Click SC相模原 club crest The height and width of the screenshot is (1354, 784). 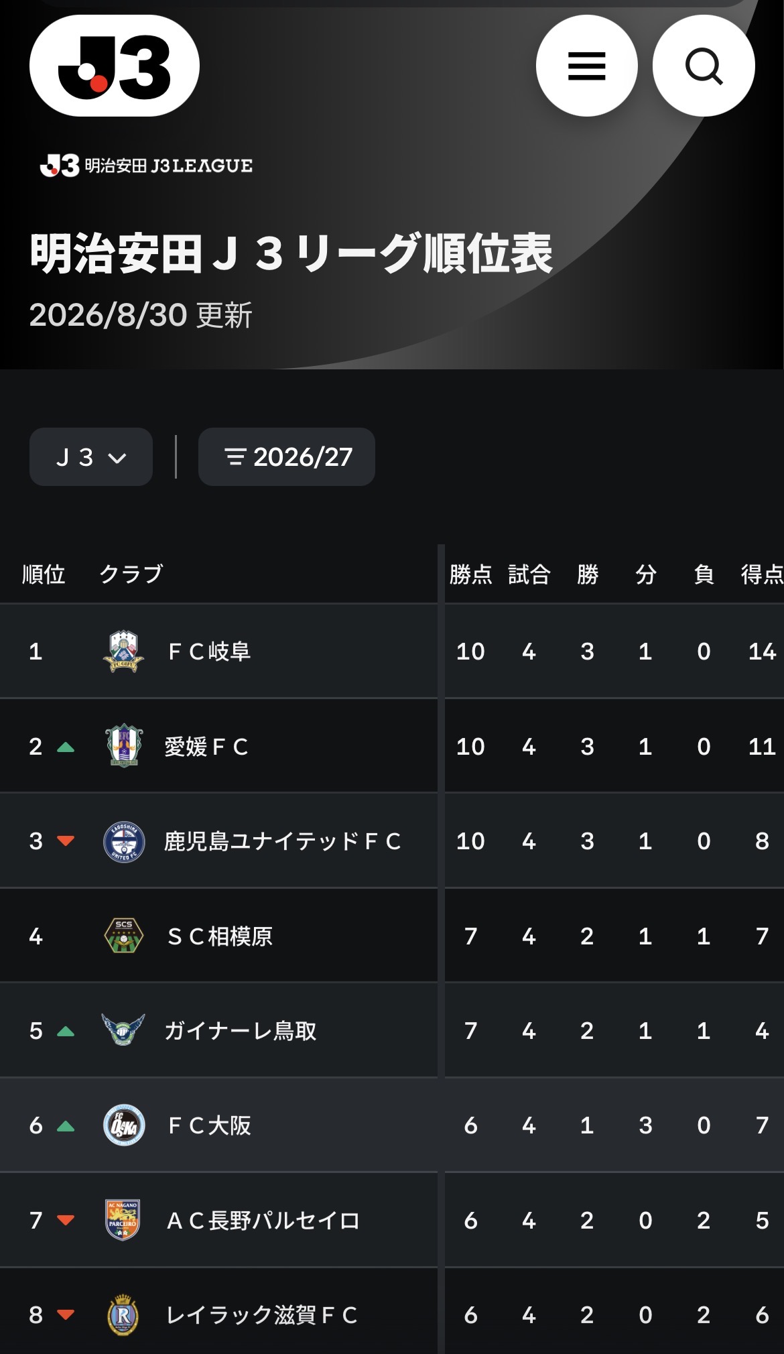click(123, 936)
